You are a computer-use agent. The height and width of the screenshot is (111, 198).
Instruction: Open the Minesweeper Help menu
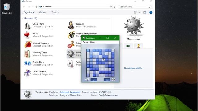coord(92,42)
